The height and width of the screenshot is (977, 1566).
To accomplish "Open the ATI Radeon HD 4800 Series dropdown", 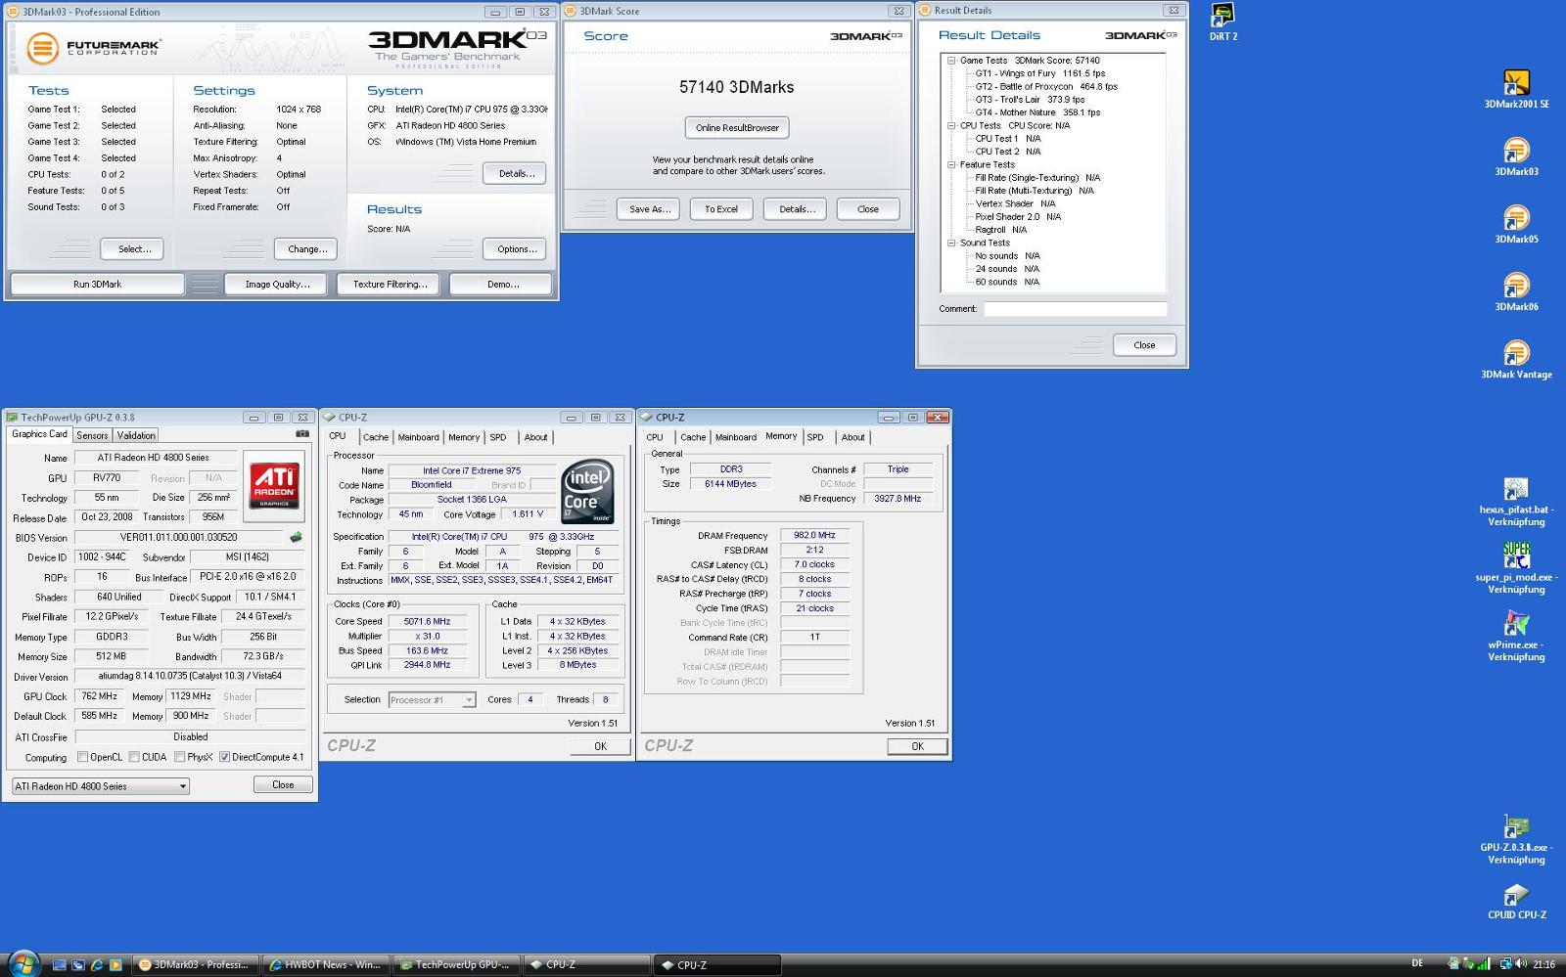I will [100, 786].
